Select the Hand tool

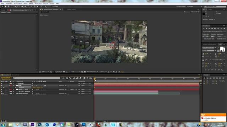click(6, 6)
